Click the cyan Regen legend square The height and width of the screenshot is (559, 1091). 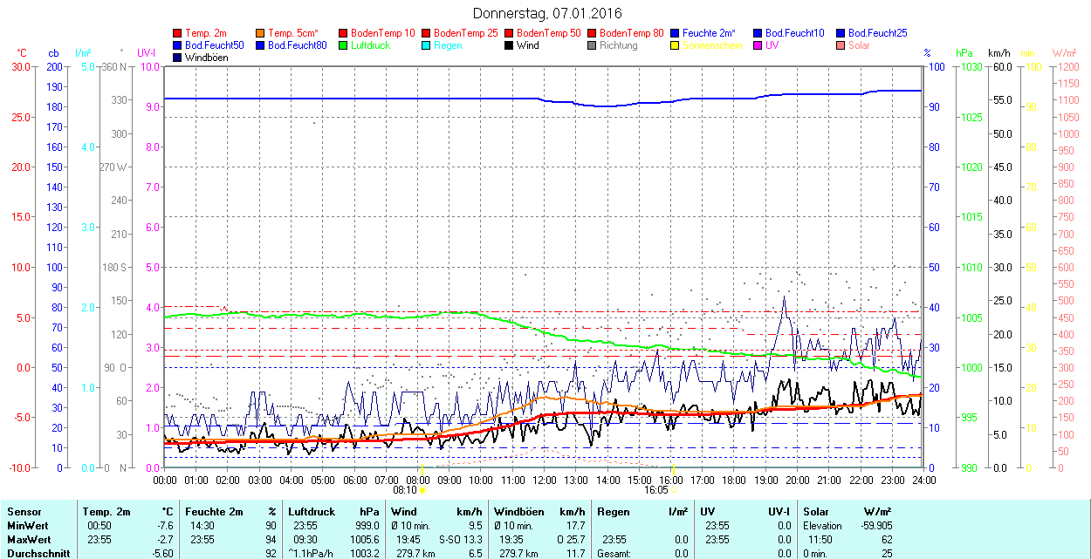427,45
